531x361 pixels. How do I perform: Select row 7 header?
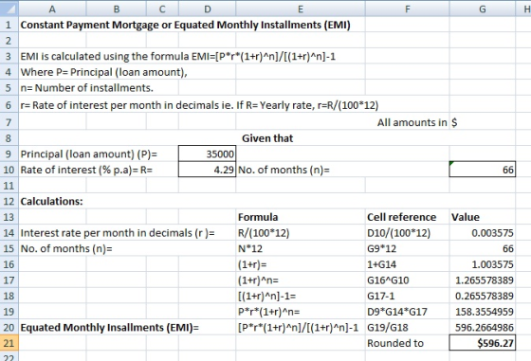pos(9,122)
